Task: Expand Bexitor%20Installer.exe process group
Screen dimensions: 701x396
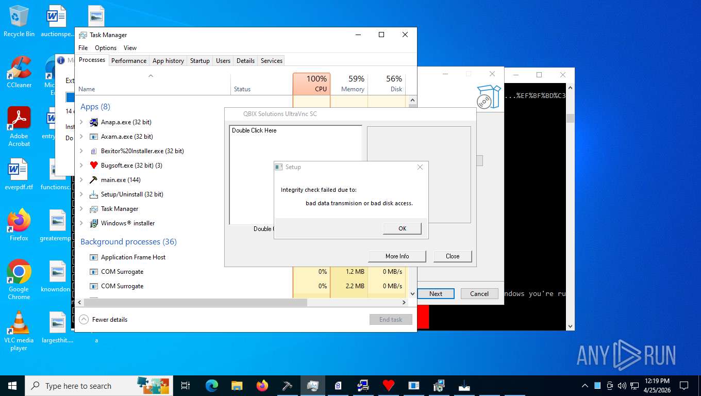Action: (81, 151)
